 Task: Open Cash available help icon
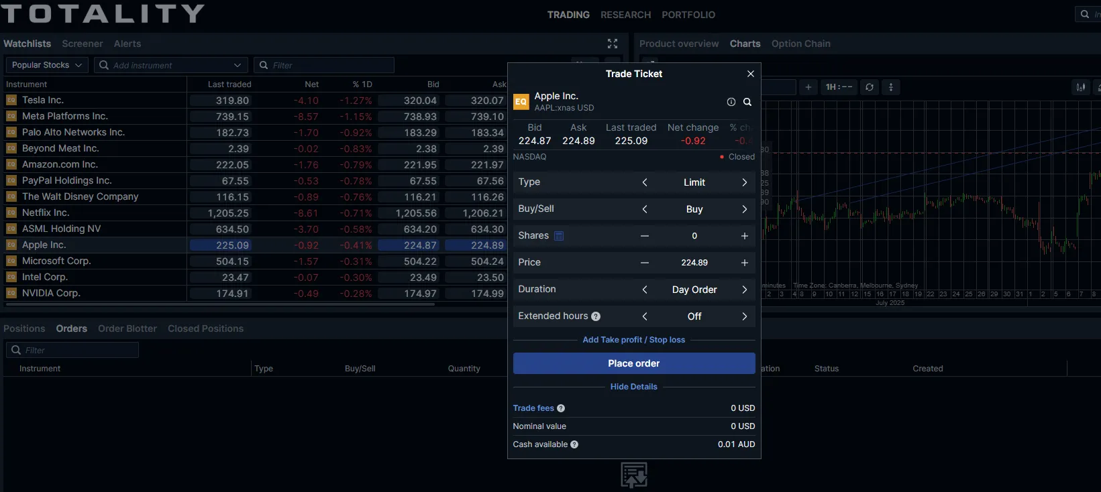(x=574, y=444)
